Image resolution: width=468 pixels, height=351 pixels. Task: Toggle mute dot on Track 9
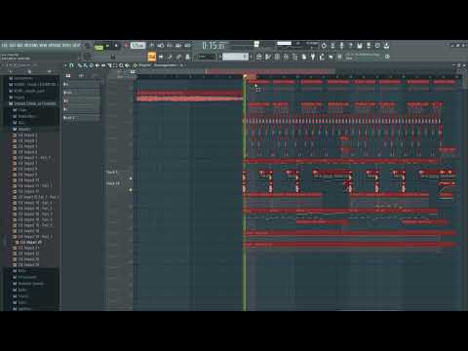pyautogui.click(x=131, y=178)
